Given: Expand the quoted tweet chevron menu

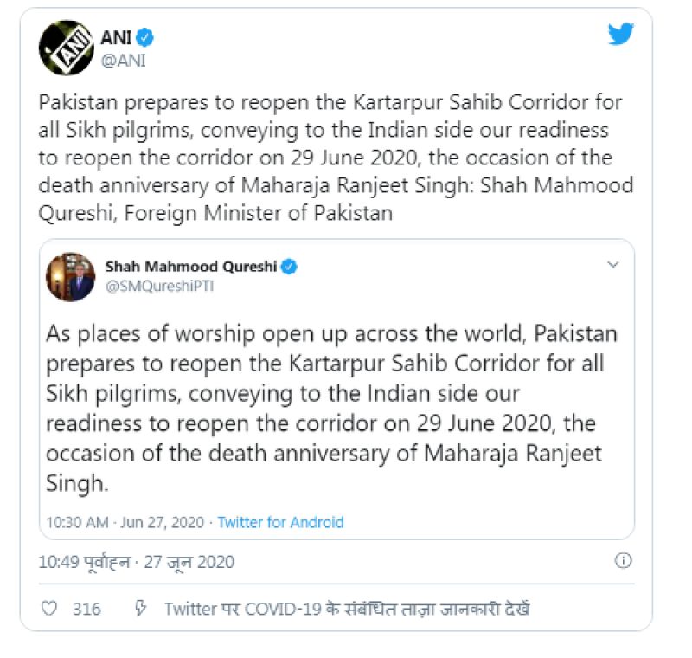Looking at the screenshot, I should coord(612,265).
